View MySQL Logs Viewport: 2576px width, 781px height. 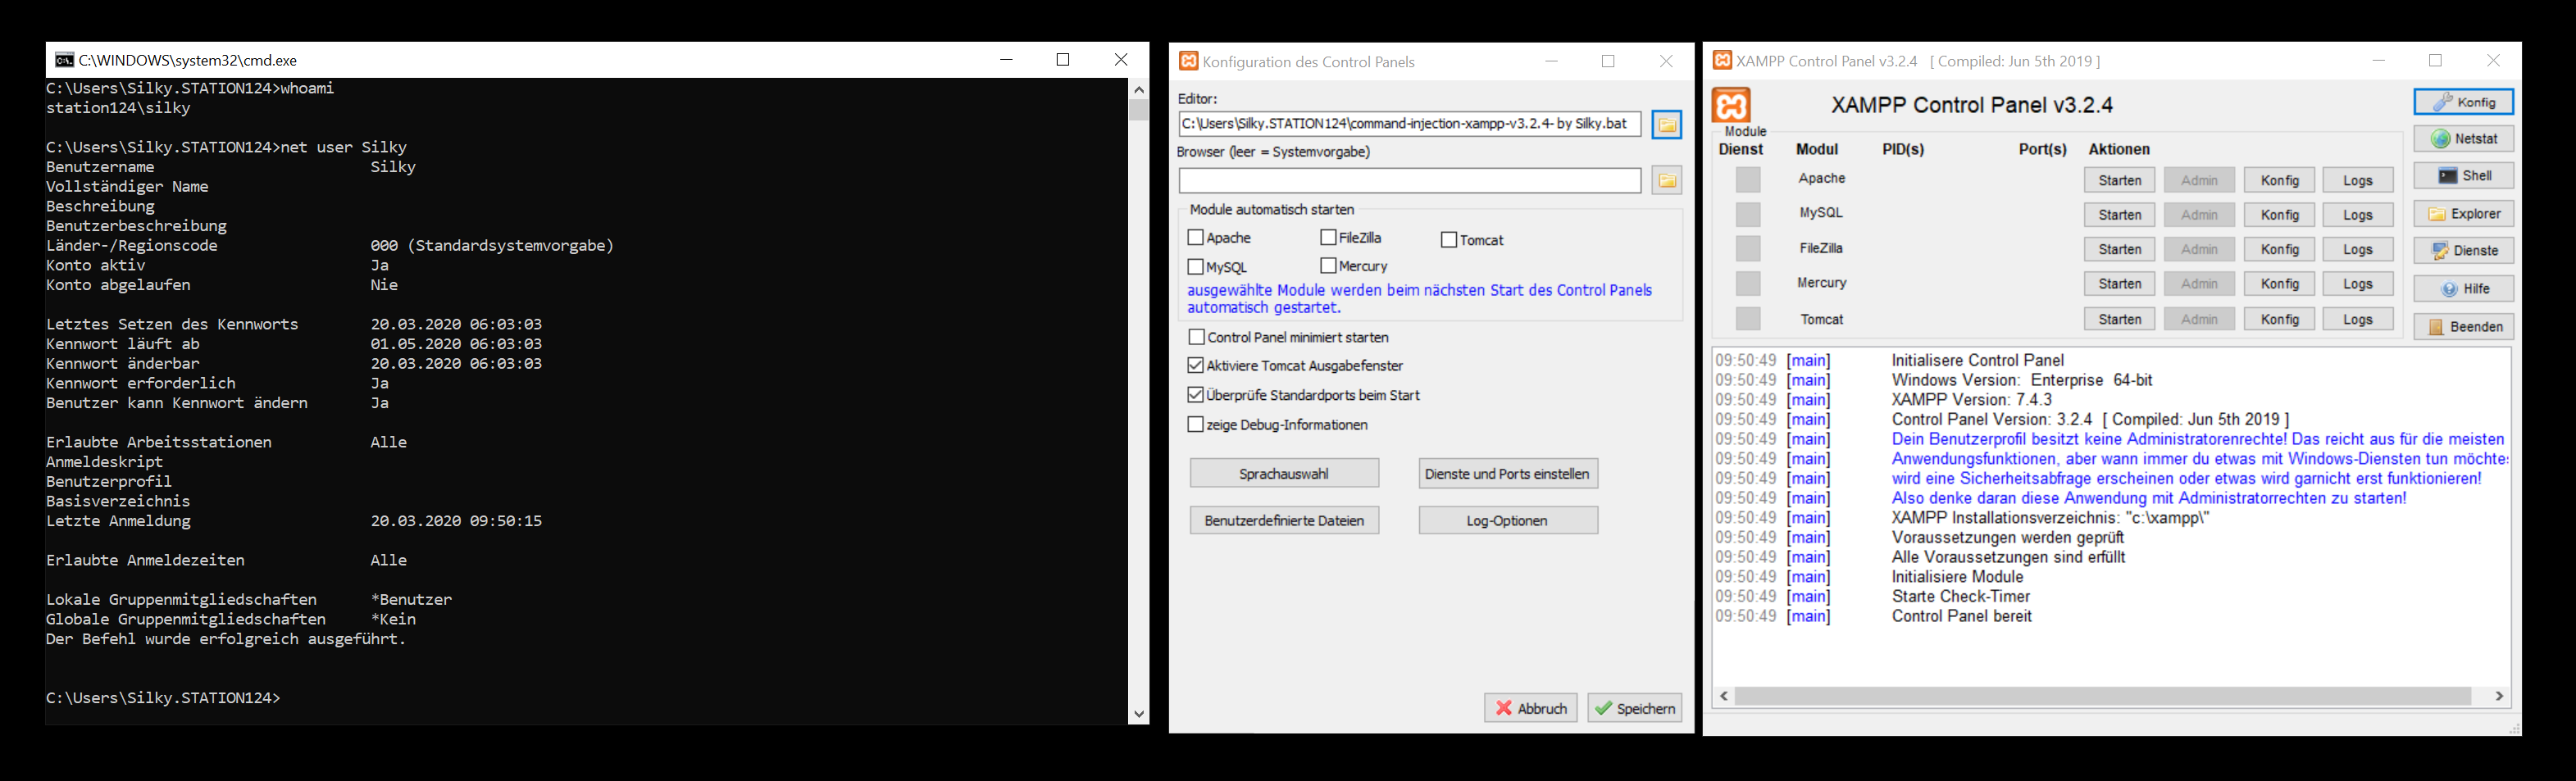tap(2357, 215)
